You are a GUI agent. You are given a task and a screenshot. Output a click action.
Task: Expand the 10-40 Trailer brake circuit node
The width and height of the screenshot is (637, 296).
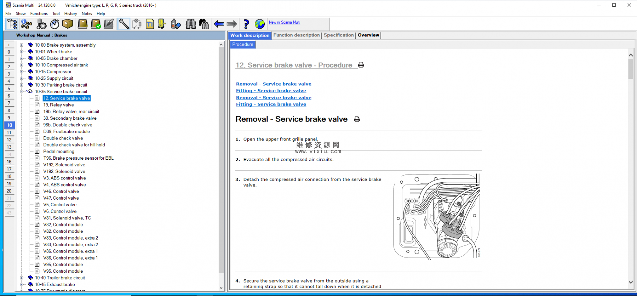[x=22, y=278]
